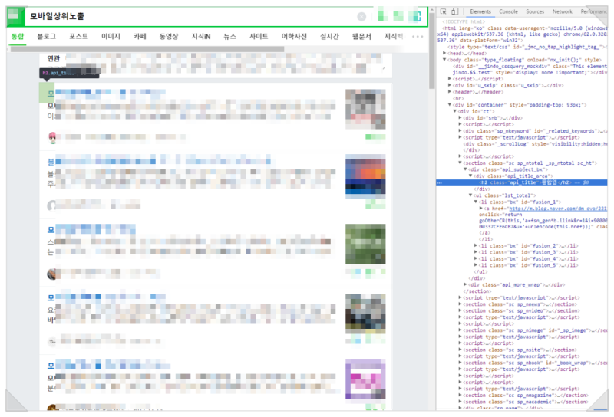
Task: Expand the section sp_nimage node
Action: coord(460,330)
